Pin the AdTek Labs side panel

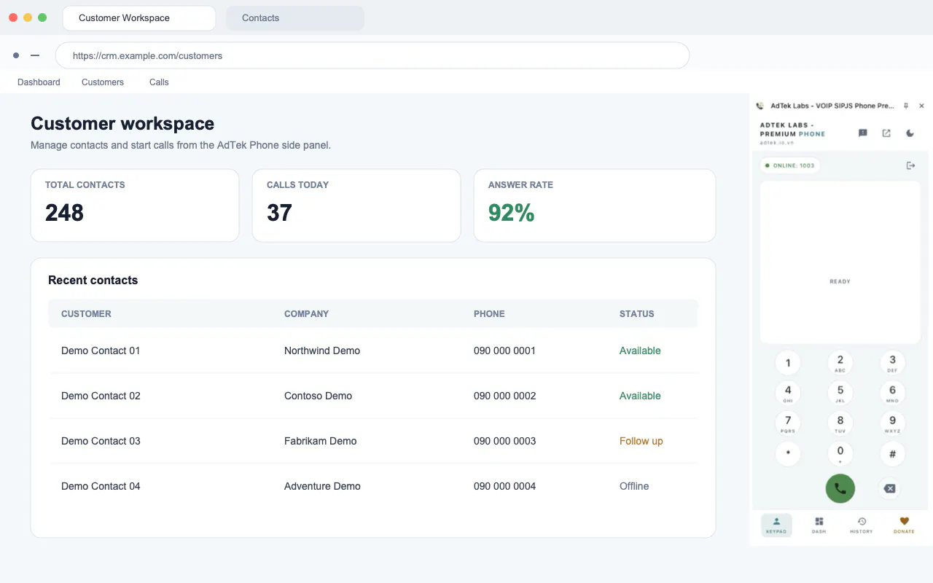pos(906,106)
